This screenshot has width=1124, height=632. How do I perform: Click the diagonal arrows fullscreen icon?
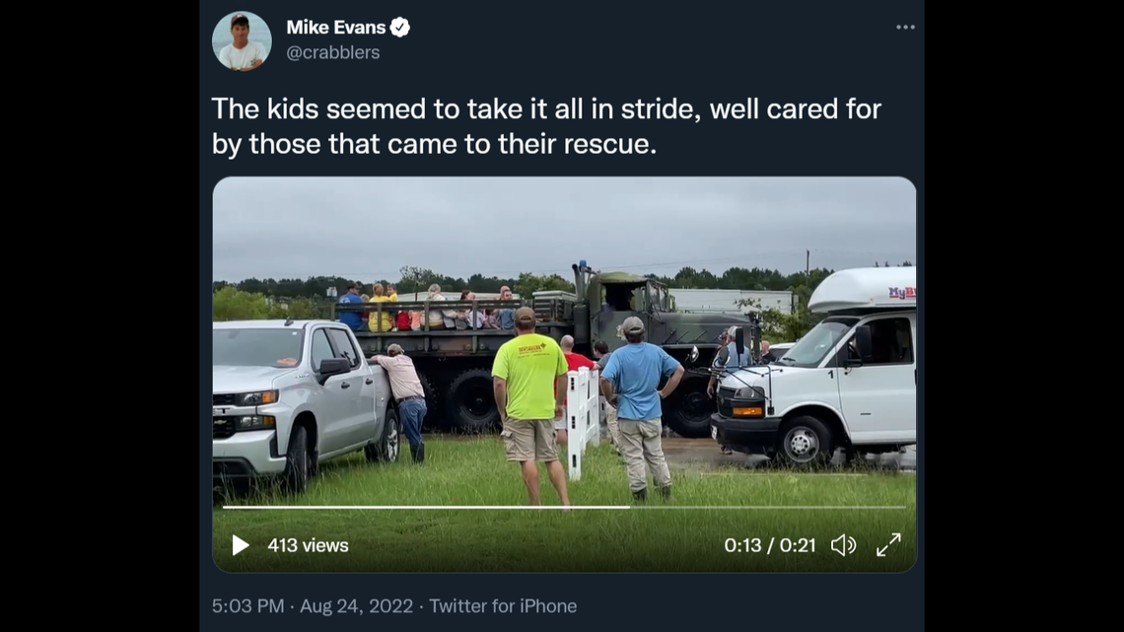[888, 543]
